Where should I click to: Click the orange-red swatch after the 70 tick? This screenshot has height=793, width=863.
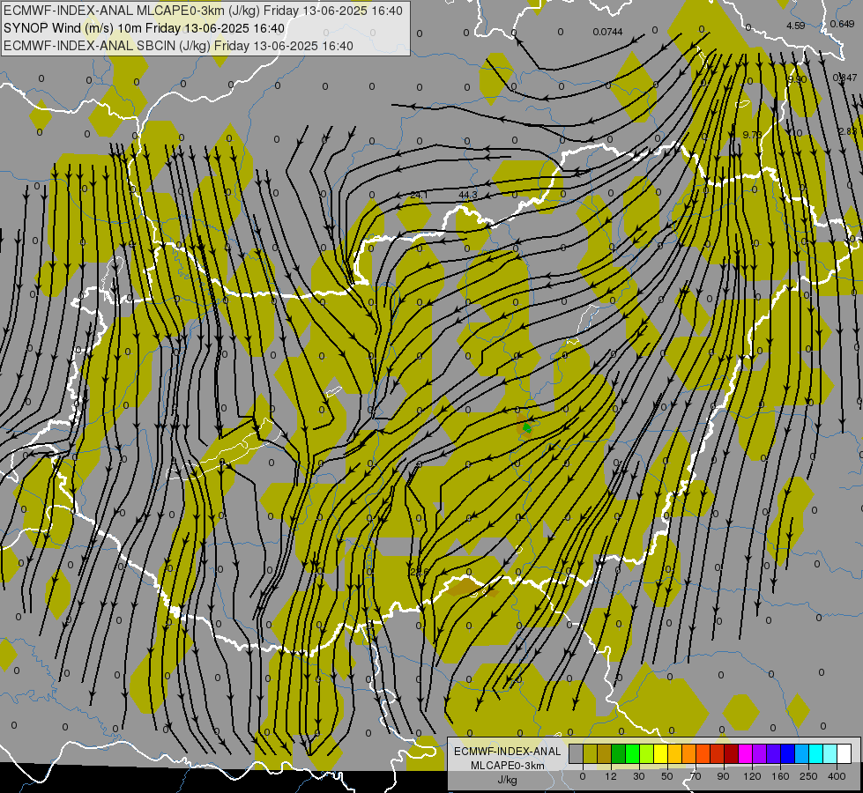(703, 753)
